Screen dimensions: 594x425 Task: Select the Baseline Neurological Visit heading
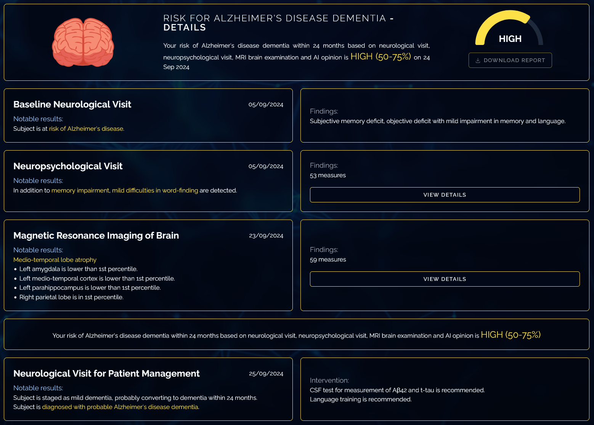[x=72, y=104]
